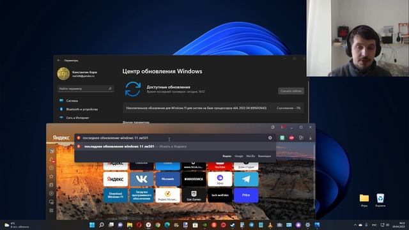The width and height of the screenshot is (409, 230).
Task: Click the РУС language indicator
Action: 374,225
